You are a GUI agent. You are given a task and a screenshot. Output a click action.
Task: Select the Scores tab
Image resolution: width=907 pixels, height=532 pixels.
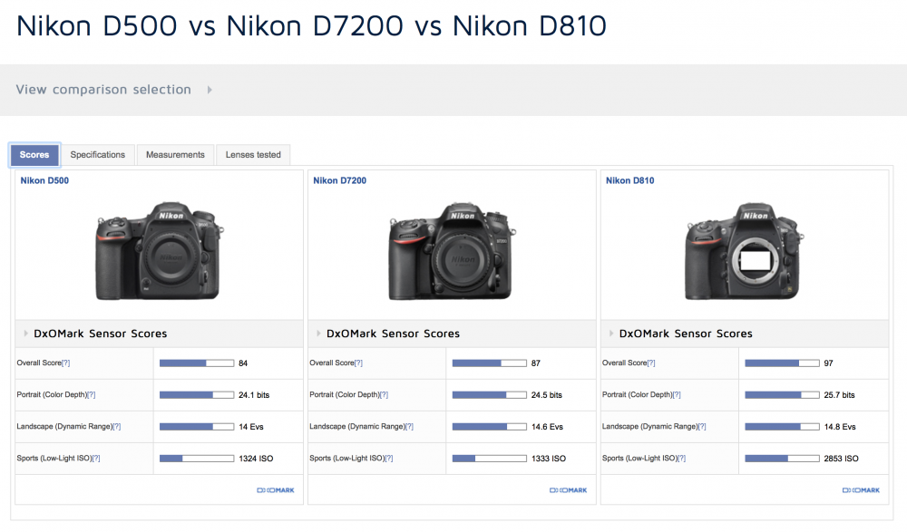pyautogui.click(x=34, y=155)
